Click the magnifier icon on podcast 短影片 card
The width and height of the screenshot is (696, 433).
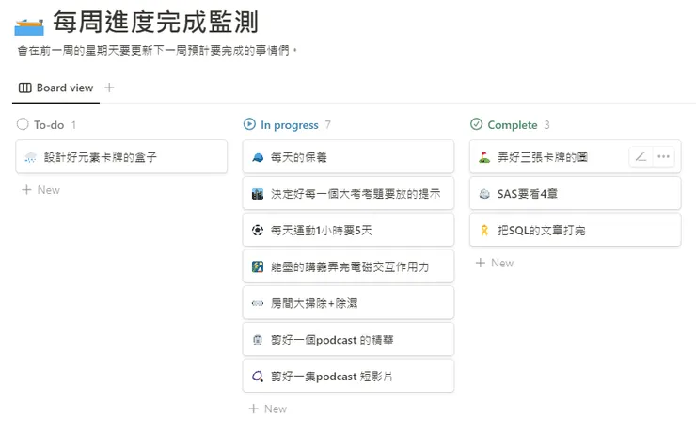pyautogui.click(x=258, y=377)
